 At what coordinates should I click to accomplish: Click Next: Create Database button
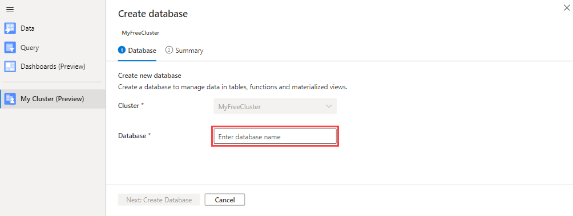click(159, 200)
